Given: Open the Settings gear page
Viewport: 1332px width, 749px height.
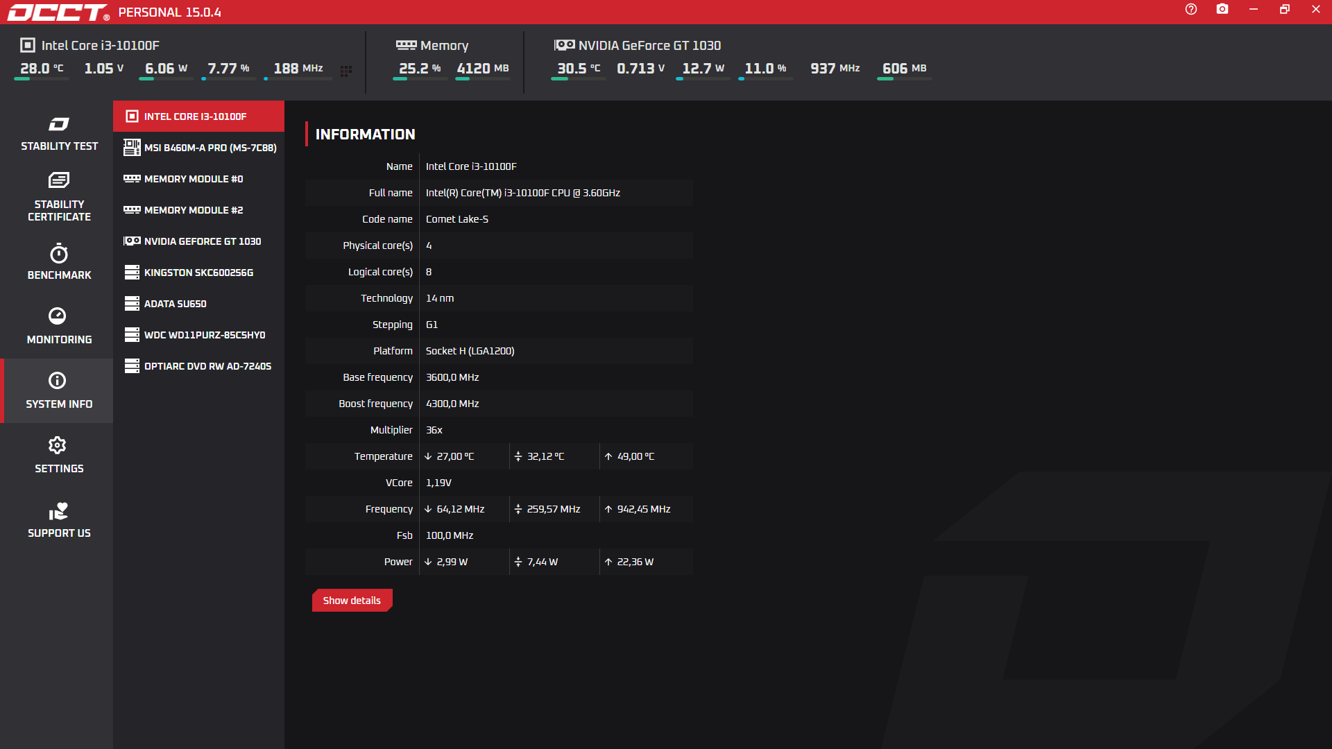Looking at the screenshot, I should click(x=59, y=456).
